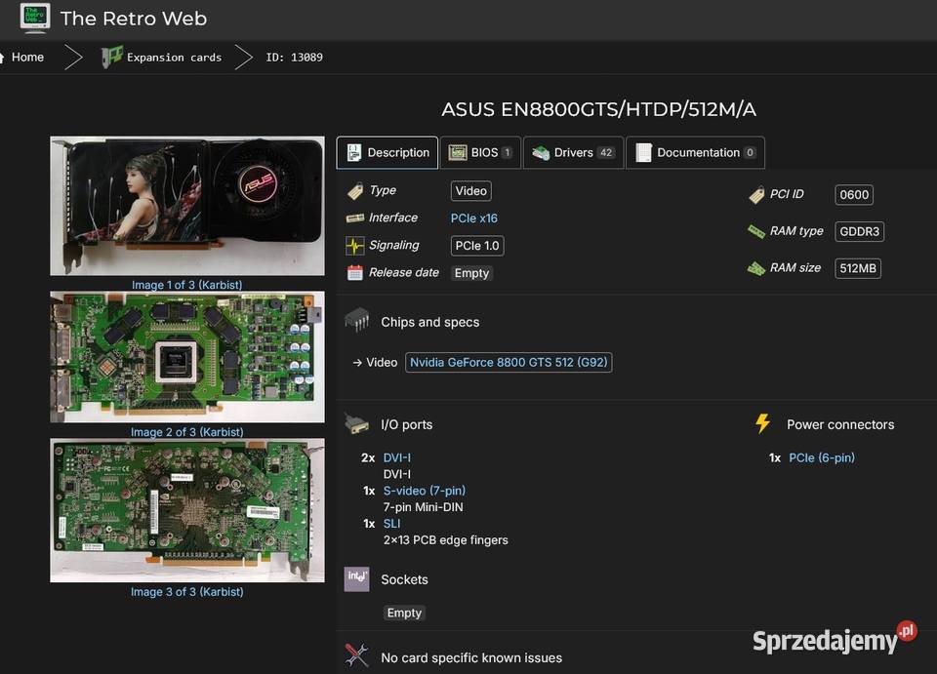Open the S-video (7-pin) port link
This screenshot has height=674, width=937.
[425, 491]
